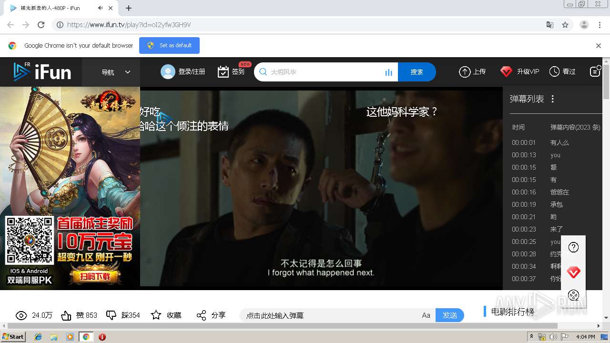
Task: Open the 弹幕列表 three-dot options menu
Action: point(553,99)
